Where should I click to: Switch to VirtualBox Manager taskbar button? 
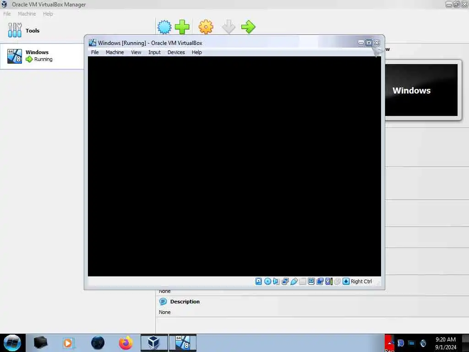tap(154, 343)
